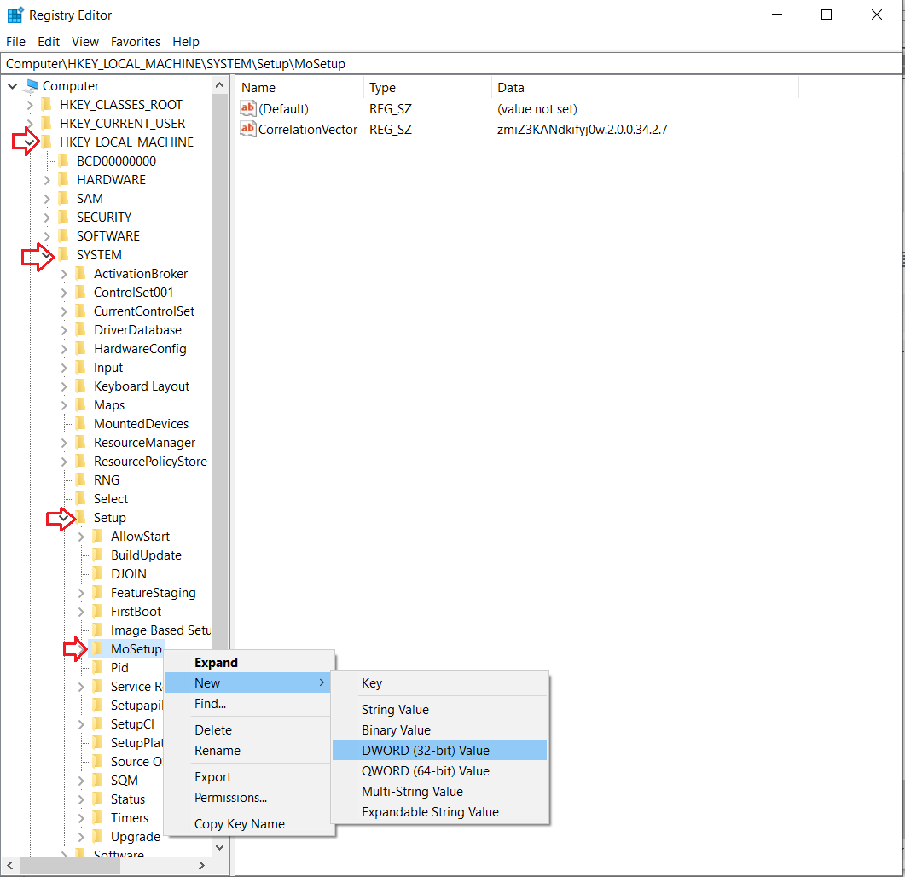This screenshot has height=877, width=905.
Task: Click the Select folder icon
Action: tap(81, 499)
